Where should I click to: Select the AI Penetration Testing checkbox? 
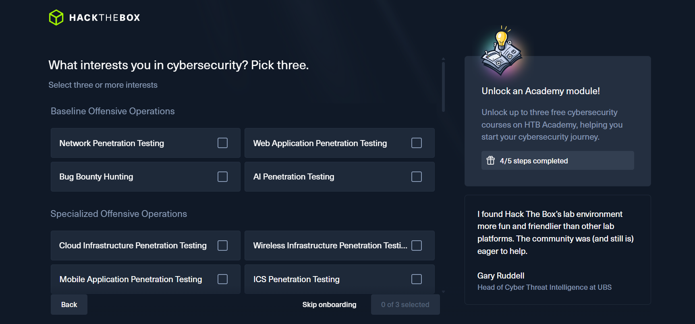click(416, 177)
